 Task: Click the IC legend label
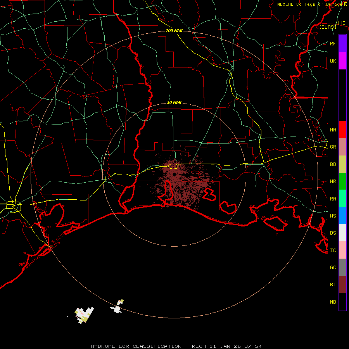pyautogui.click(x=333, y=251)
